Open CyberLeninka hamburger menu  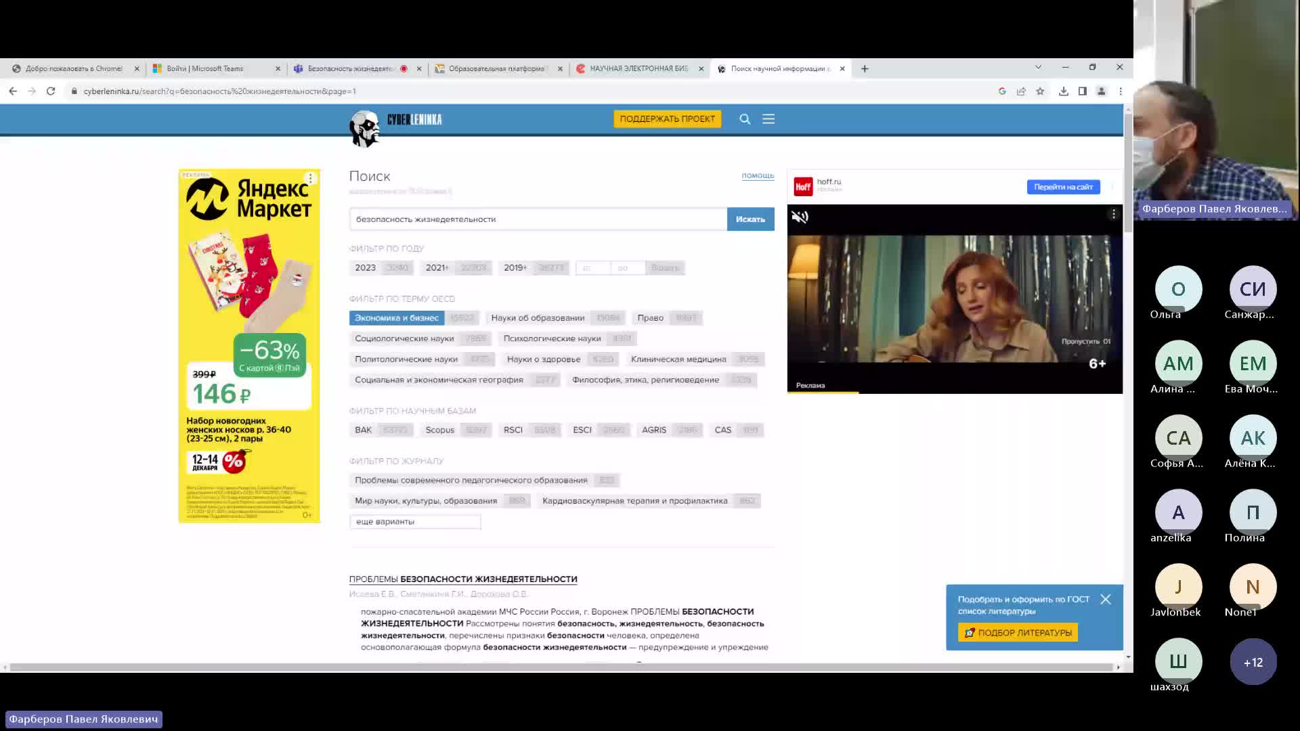(x=768, y=119)
